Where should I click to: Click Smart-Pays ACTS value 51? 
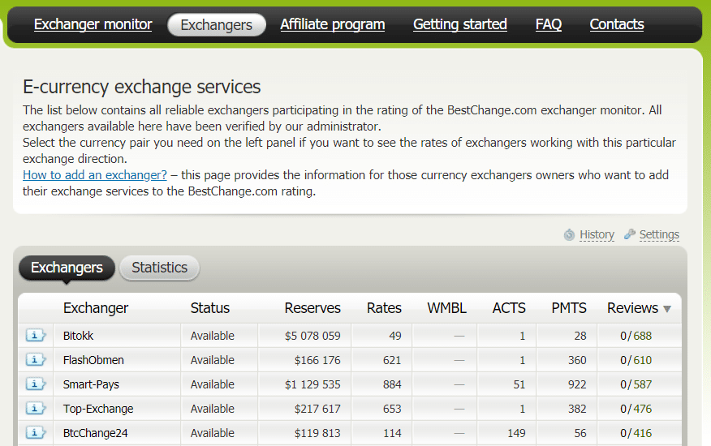click(519, 385)
